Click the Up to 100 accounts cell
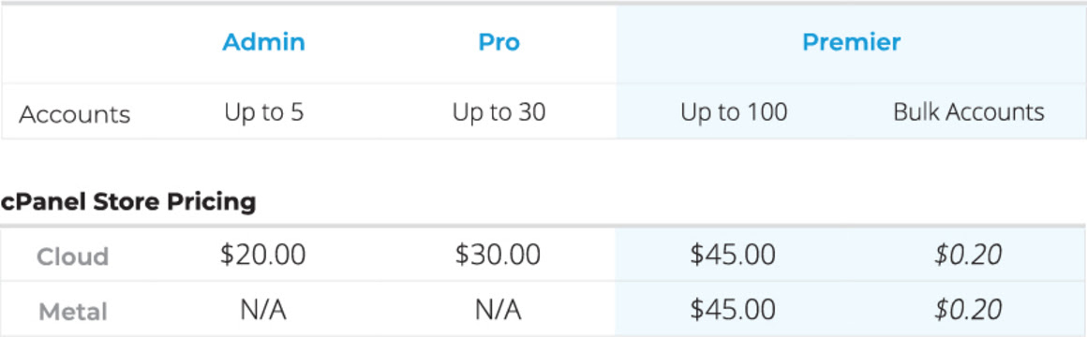This screenshot has width=1087, height=337. coord(734,112)
